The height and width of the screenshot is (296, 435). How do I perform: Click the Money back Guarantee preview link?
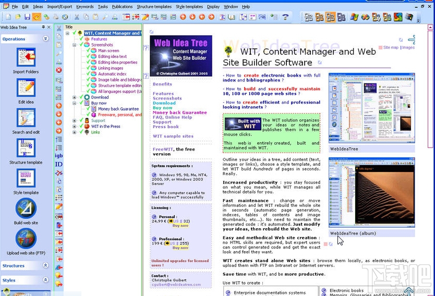(180, 112)
